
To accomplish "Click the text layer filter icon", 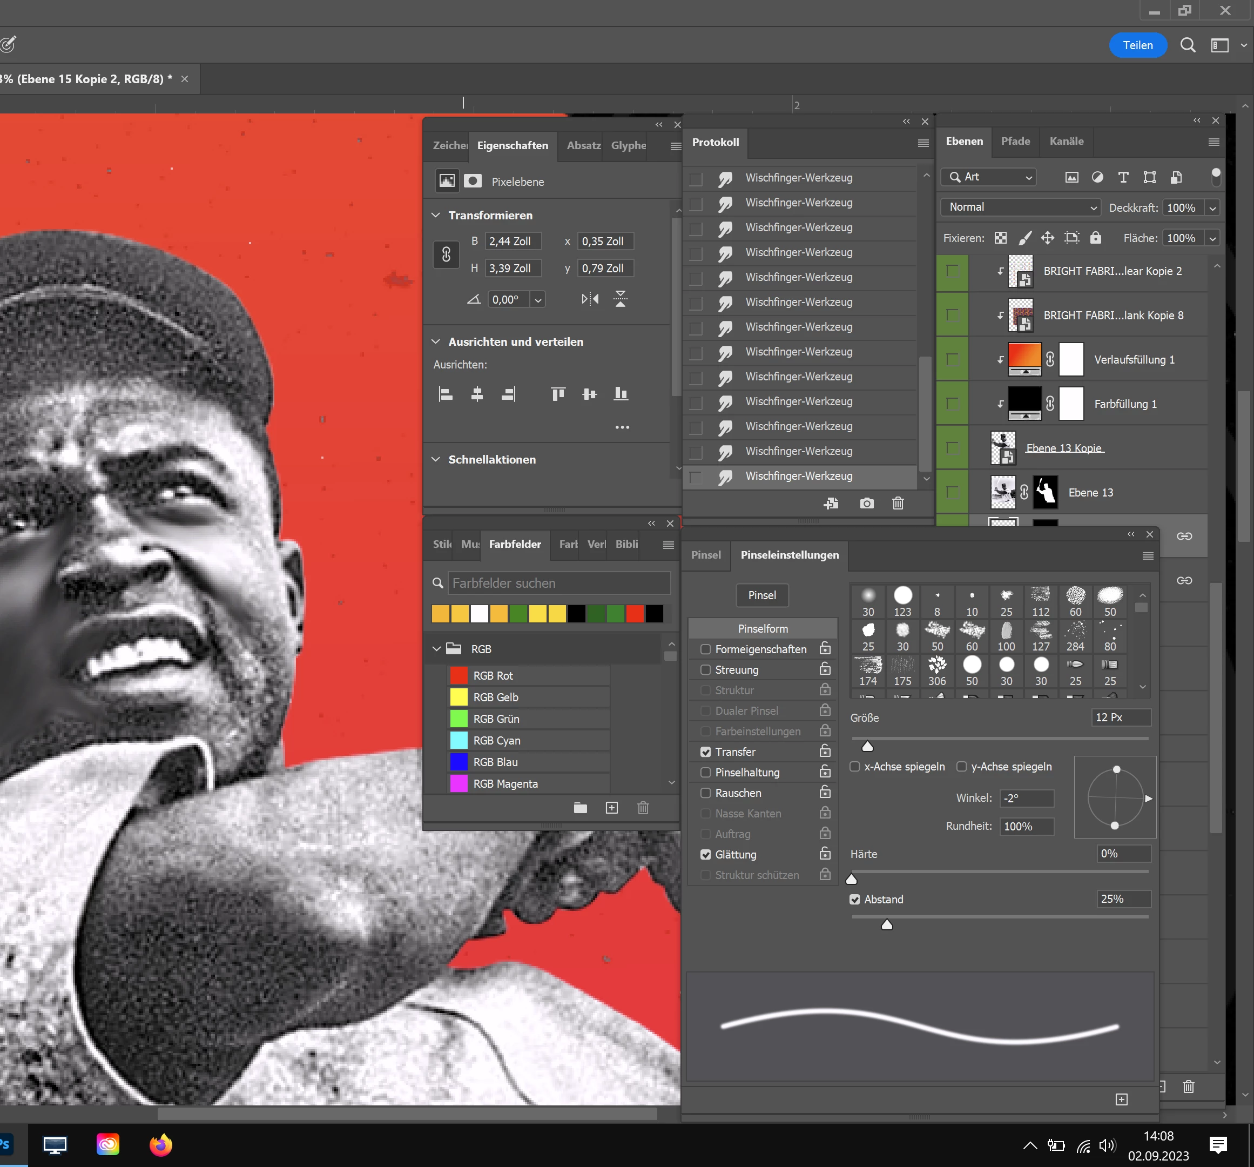I will [x=1123, y=177].
